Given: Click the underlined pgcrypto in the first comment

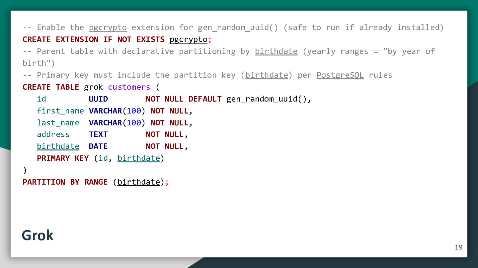Looking at the screenshot, I should (x=108, y=27).
